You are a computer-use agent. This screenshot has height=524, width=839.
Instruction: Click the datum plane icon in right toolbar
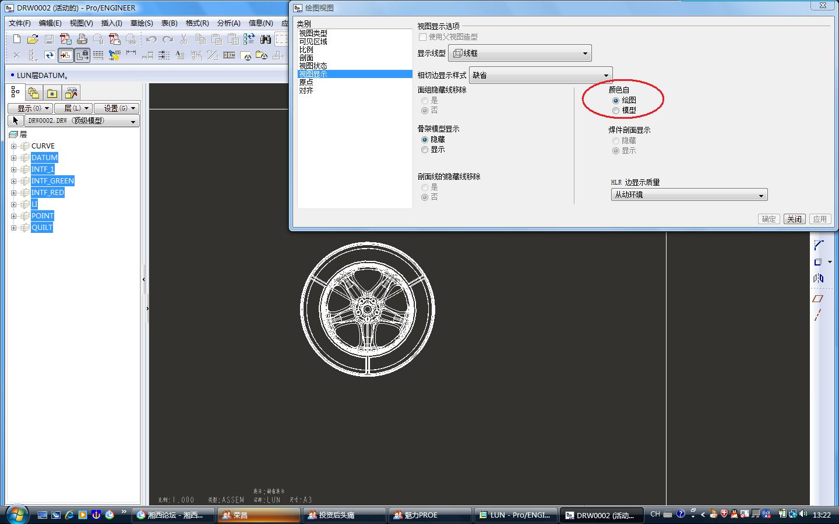click(x=819, y=299)
